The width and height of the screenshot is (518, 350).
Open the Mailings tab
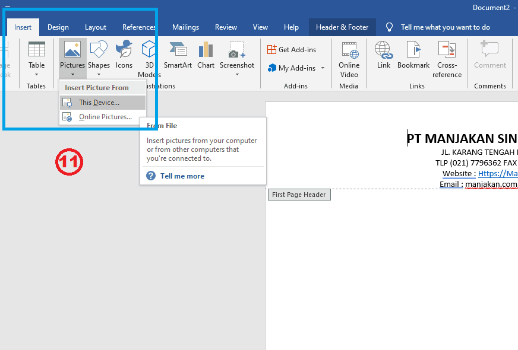coord(186,27)
